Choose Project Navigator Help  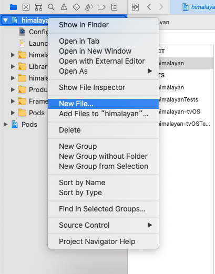[x=104, y=241]
